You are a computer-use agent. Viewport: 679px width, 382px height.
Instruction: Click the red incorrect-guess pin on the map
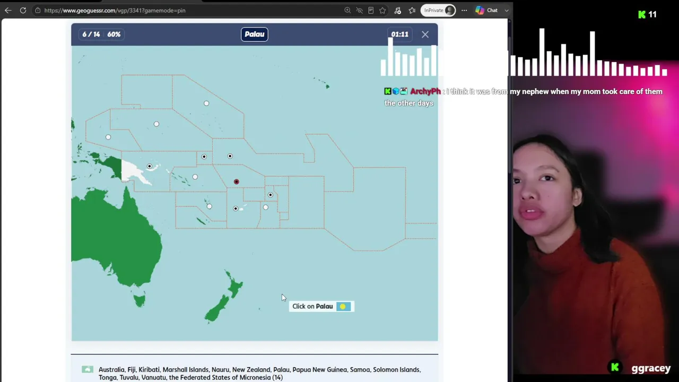click(x=237, y=182)
